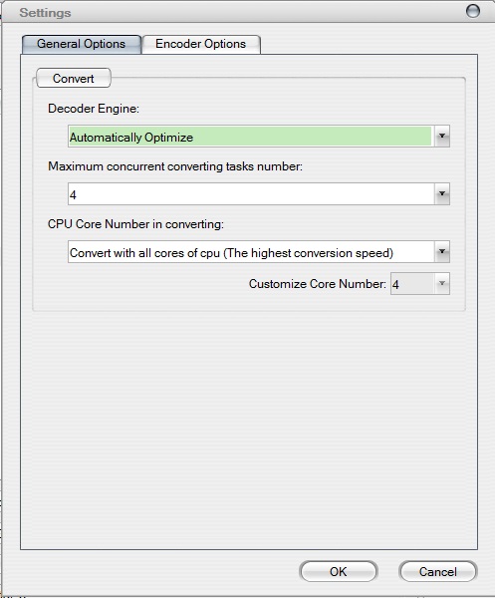Click the Maximum concurrent converting tasks label
The width and height of the screenshot is (495, 598).
point(175,166)
